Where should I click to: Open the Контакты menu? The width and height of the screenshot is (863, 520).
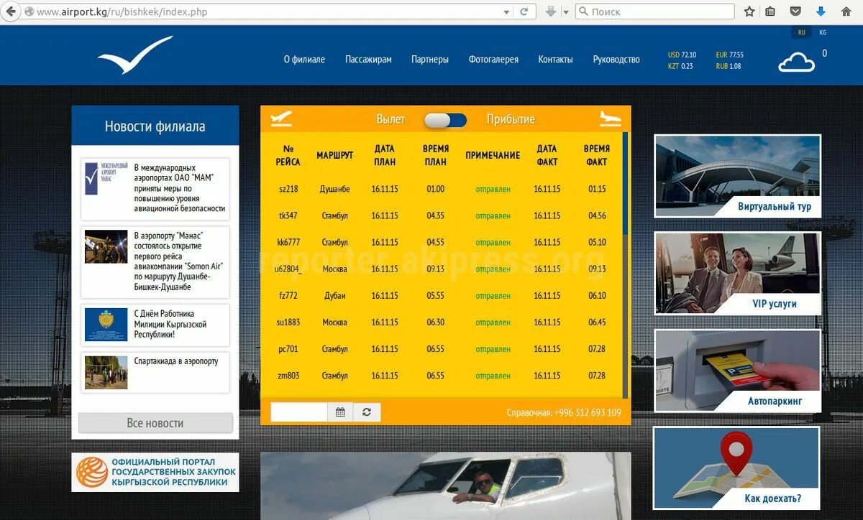pyautogui.click(x=555, y=60)
